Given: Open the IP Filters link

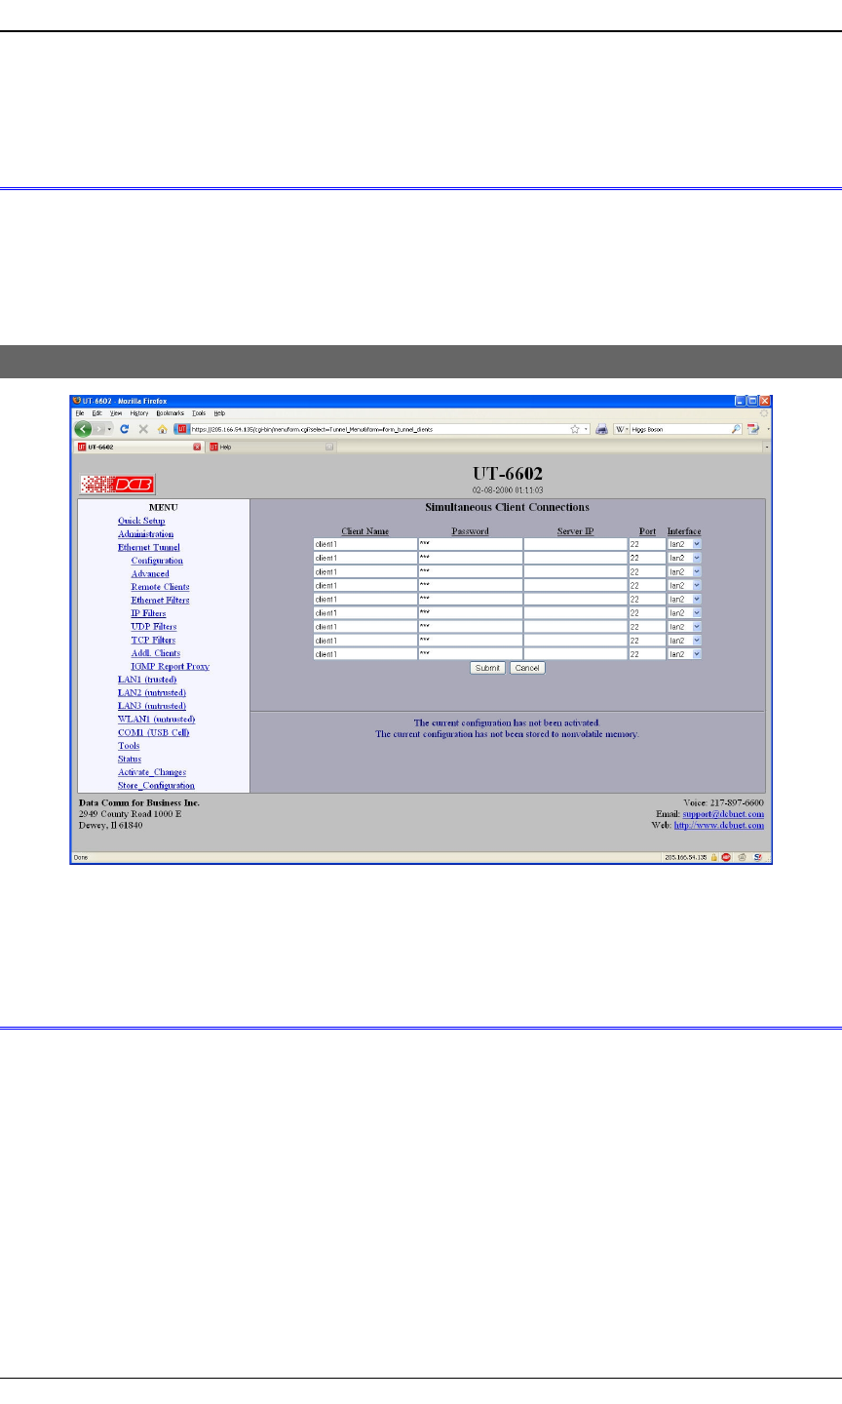Looking at the screenshot, I should [149, 613].
